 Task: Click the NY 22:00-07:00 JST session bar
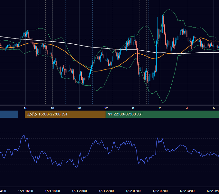click(162, 114)
